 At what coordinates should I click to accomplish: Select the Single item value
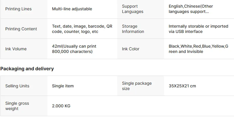click(x=63, y=86)
